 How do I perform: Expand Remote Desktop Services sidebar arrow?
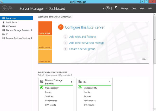pyautogui.click(x=32, y=38)
